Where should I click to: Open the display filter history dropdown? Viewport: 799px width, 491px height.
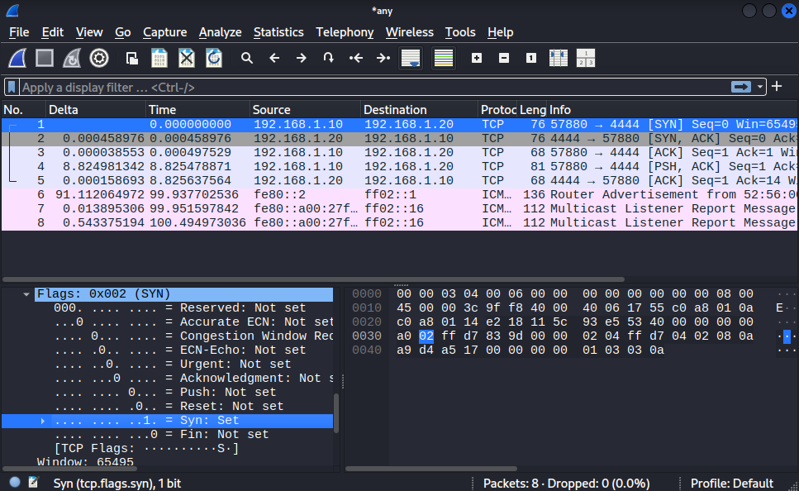point(760,87)
